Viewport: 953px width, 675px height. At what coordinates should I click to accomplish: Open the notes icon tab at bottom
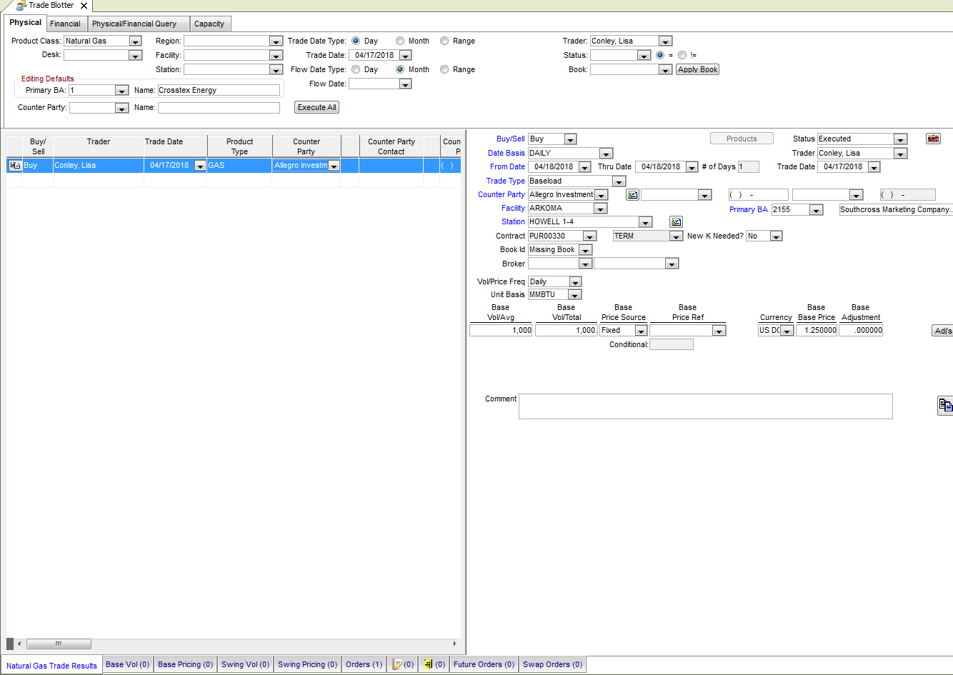tap(403, 664)
